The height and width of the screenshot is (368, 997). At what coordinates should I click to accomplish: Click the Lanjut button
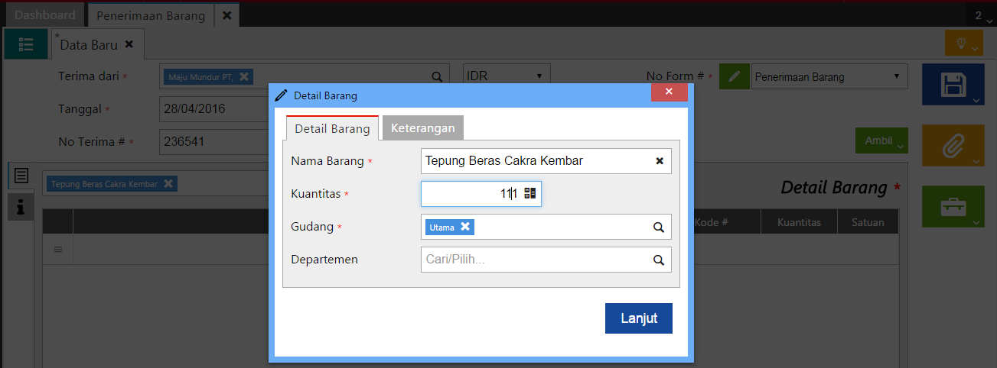(x=638, y=318)
